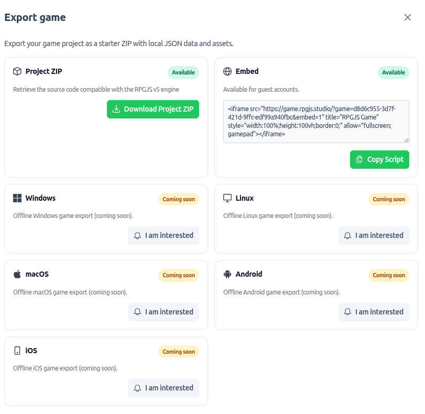Select the iframe embed code text field
Screen dimensions: 425x414
click(315, 121)
